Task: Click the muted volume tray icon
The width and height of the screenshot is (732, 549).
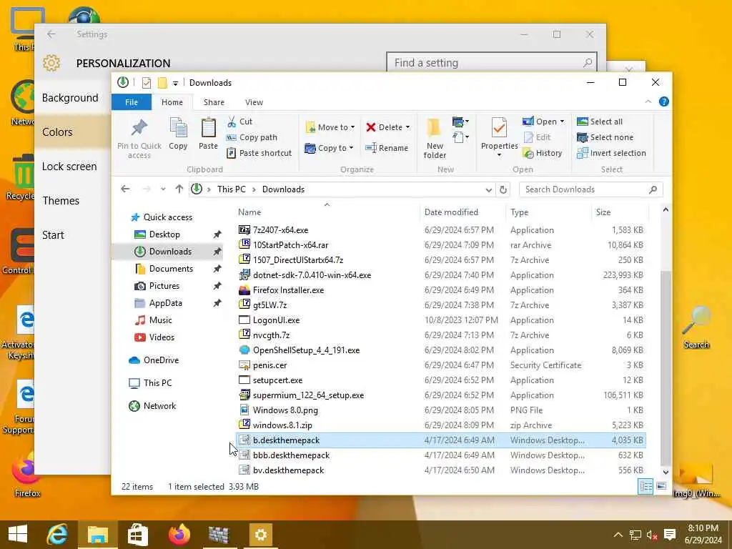Action: 652,535
